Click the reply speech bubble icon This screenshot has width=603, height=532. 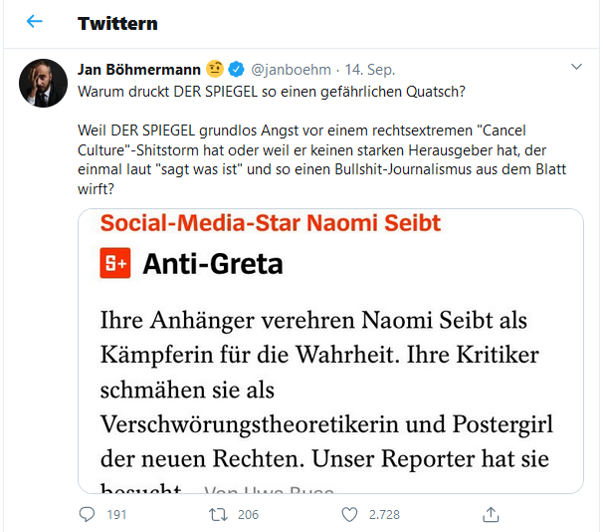[x=88, y=514]
